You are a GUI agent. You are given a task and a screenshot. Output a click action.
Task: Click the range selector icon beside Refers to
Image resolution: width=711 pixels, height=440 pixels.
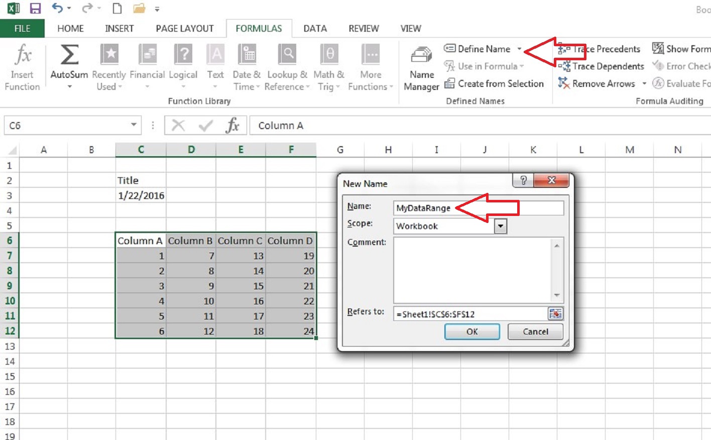(555, 313)
